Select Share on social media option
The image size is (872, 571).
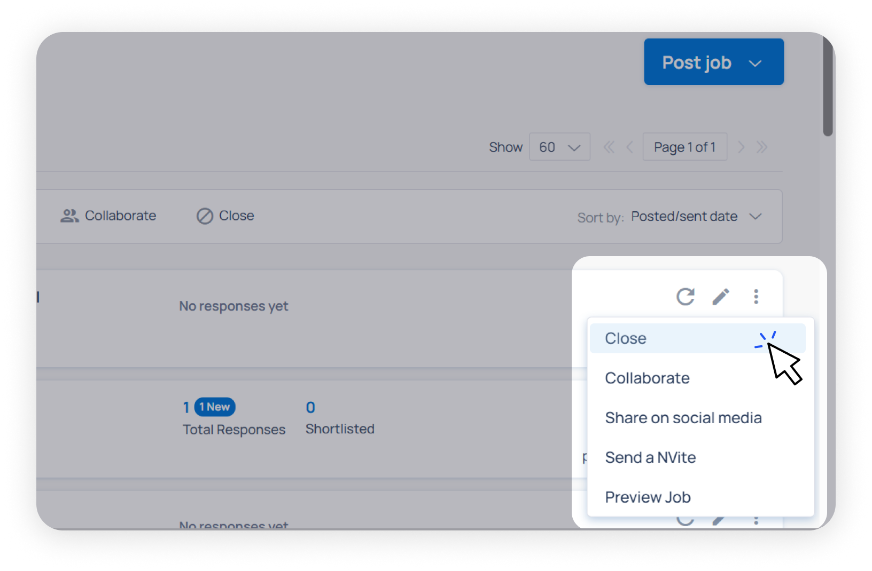coord(683,418)
